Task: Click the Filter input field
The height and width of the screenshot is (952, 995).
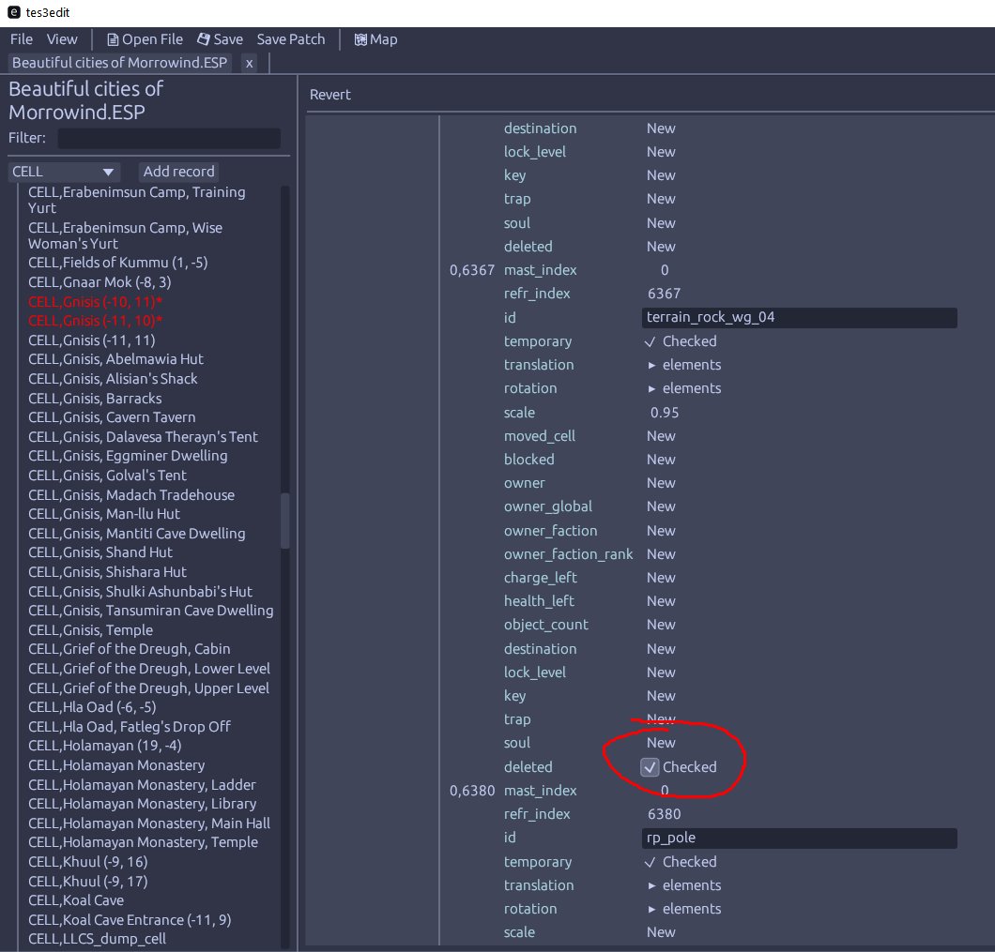Action: point(169,138)
